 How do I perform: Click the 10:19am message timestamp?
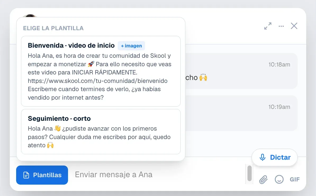[279, 107]
